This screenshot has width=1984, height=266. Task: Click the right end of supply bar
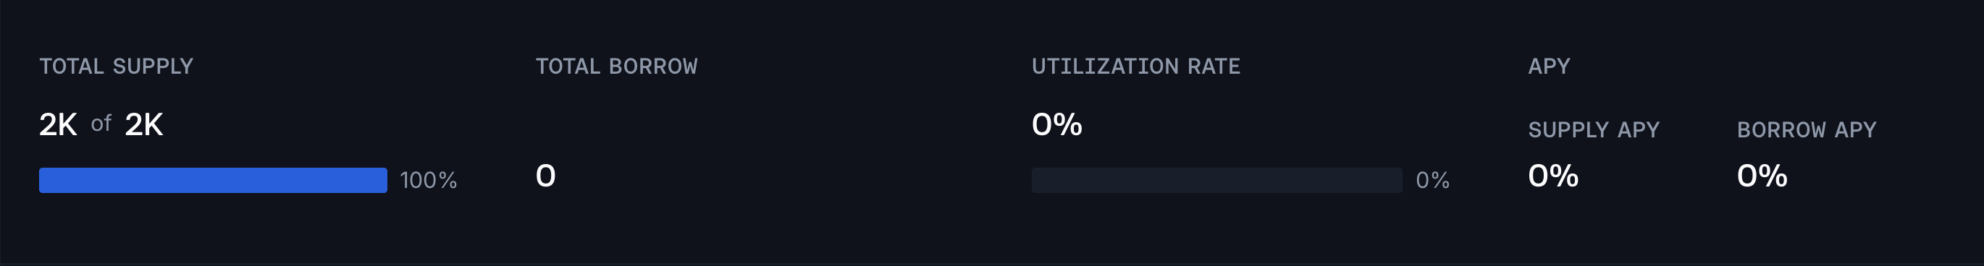(383, 180)
